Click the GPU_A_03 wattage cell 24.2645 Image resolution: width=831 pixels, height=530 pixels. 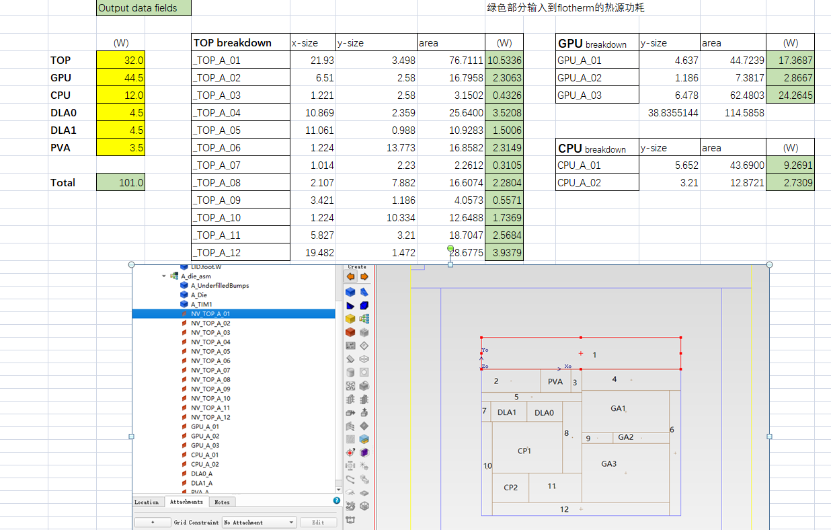point(790,95)
